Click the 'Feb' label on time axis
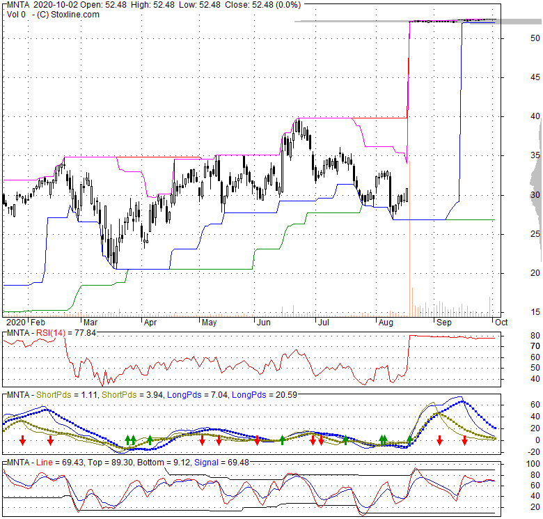Image resolution: width=543 pixels, height=519 pixels. pyautogui.click(x=38, y=323)
